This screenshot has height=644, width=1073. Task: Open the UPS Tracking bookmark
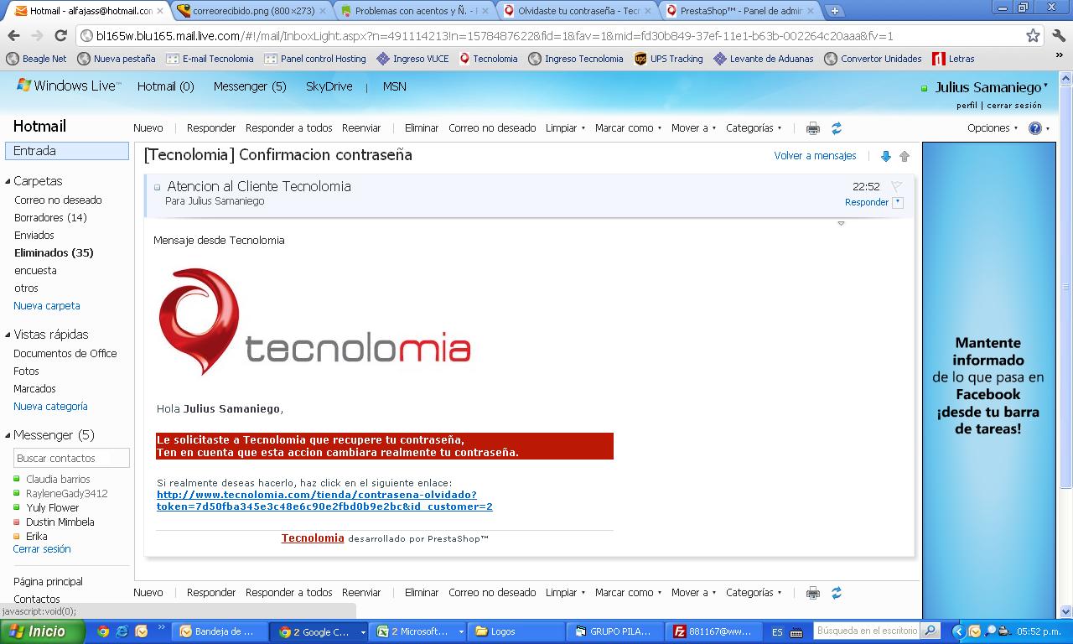668,59
